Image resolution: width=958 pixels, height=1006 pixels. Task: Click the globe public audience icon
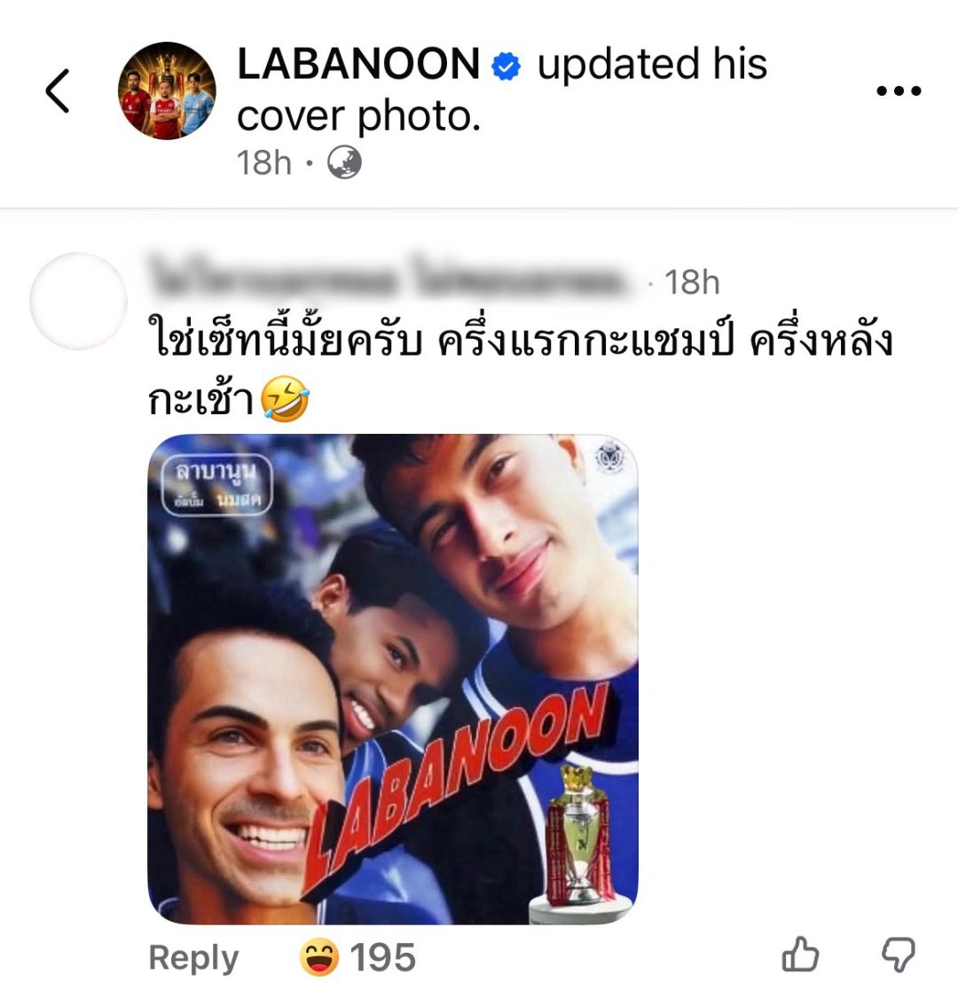click(x=344, y=162)
